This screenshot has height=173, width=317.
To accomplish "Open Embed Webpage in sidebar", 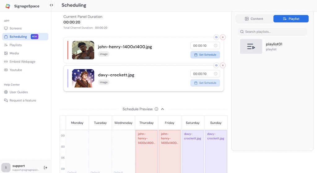I will [x=22, y=62].
